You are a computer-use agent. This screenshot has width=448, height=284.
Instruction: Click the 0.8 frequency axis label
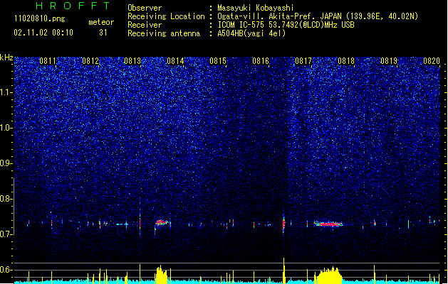6,199
